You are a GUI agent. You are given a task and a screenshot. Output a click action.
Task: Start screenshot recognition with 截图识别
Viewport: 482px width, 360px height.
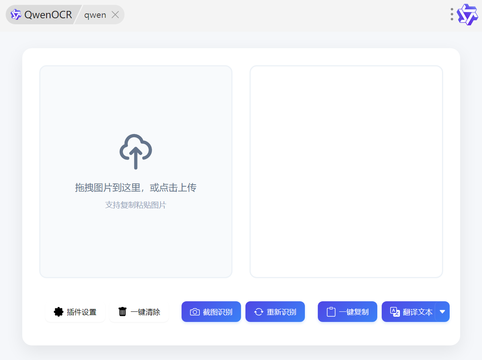[x=211, y=312]
